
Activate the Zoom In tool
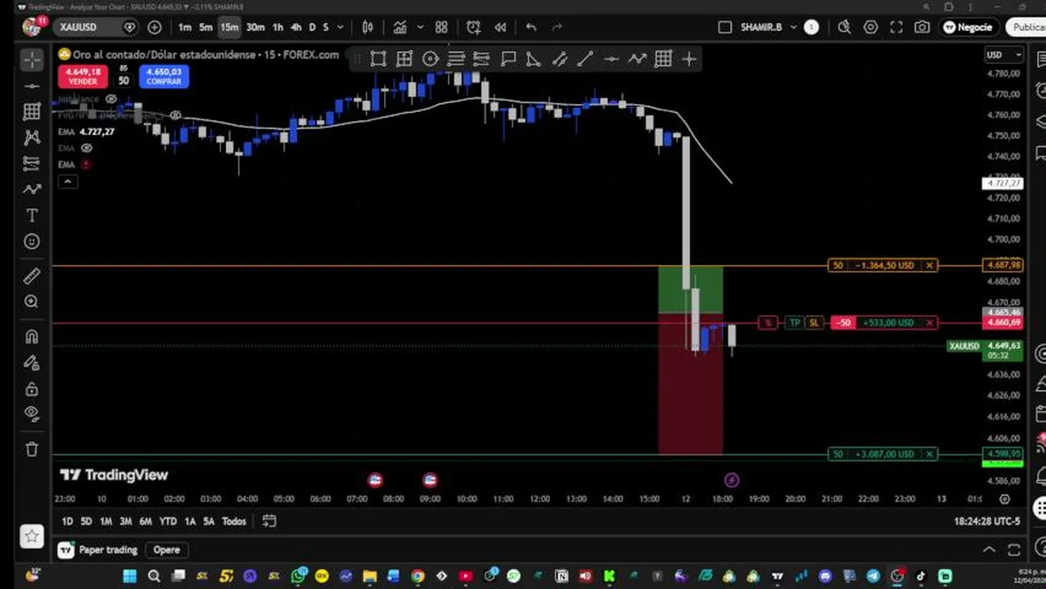tap(32, 302)
